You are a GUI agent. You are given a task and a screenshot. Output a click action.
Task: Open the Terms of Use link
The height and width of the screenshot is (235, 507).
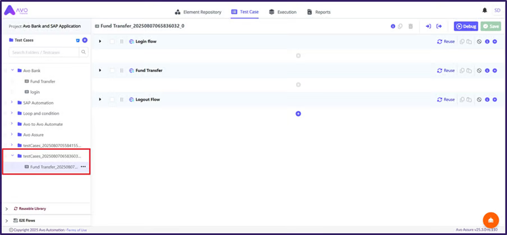click(76, 230)
